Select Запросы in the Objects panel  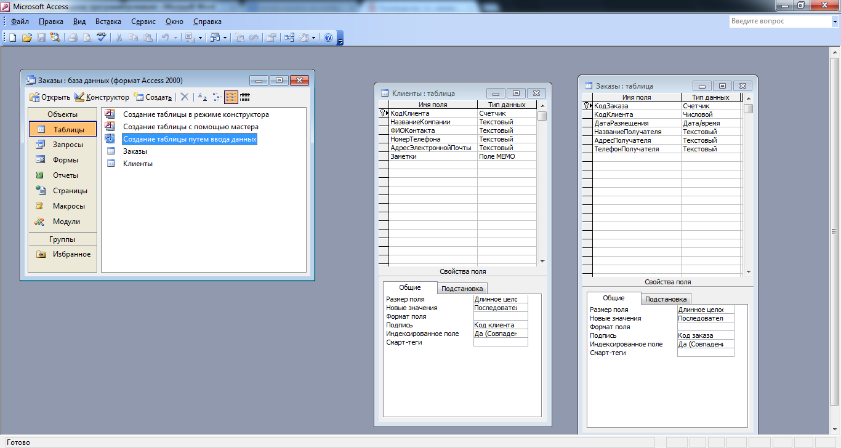62,145
